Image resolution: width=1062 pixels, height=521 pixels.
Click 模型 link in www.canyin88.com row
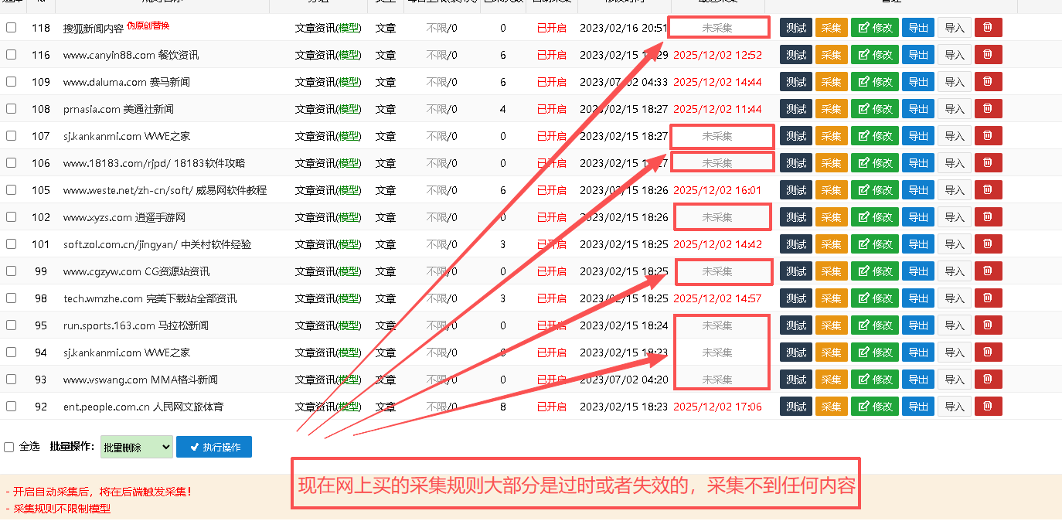pos(349,55)
